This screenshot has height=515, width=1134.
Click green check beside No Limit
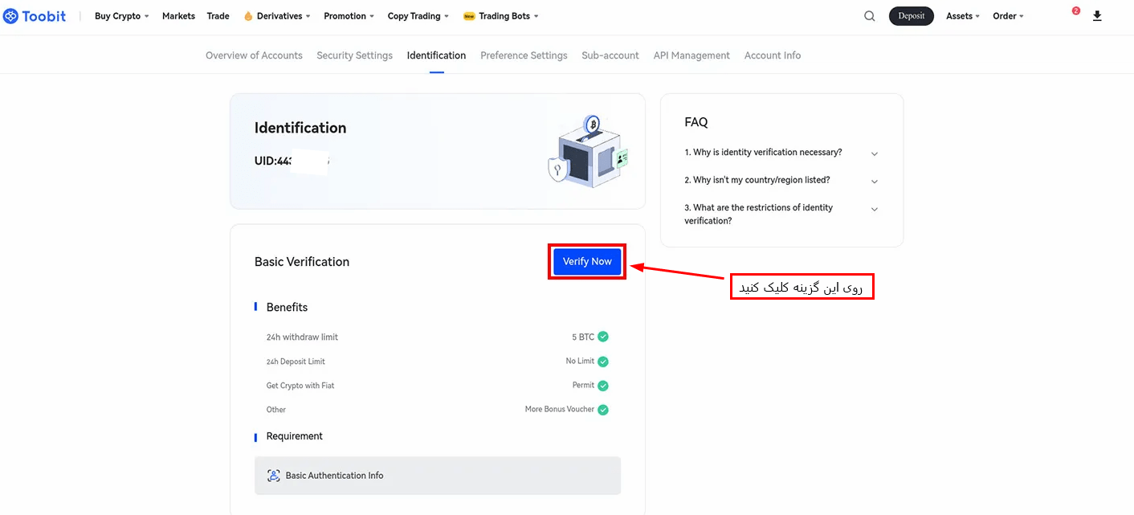603,362
